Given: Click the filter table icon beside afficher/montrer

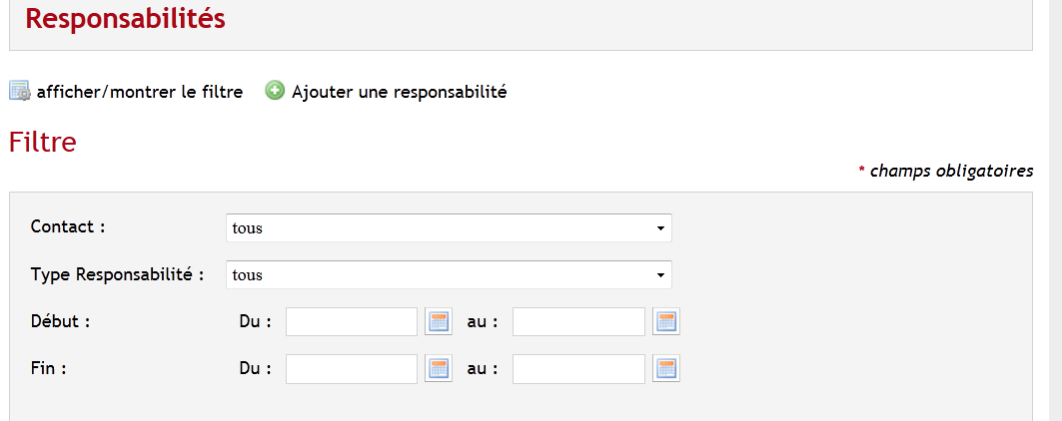Looking at the screenshot, I should pyautogui.click(x=19, y=91).
